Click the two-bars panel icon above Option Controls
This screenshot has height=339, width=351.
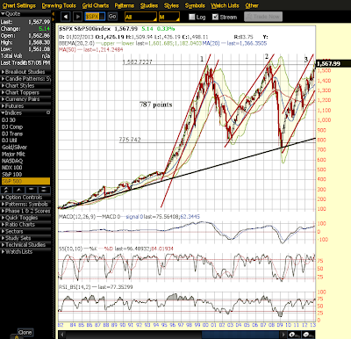point(44,190)
